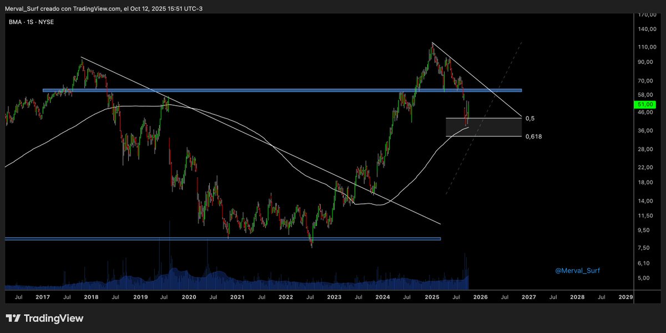Select the blue horizontal resistance line
The image size is (666, 333).
(277, 90)
